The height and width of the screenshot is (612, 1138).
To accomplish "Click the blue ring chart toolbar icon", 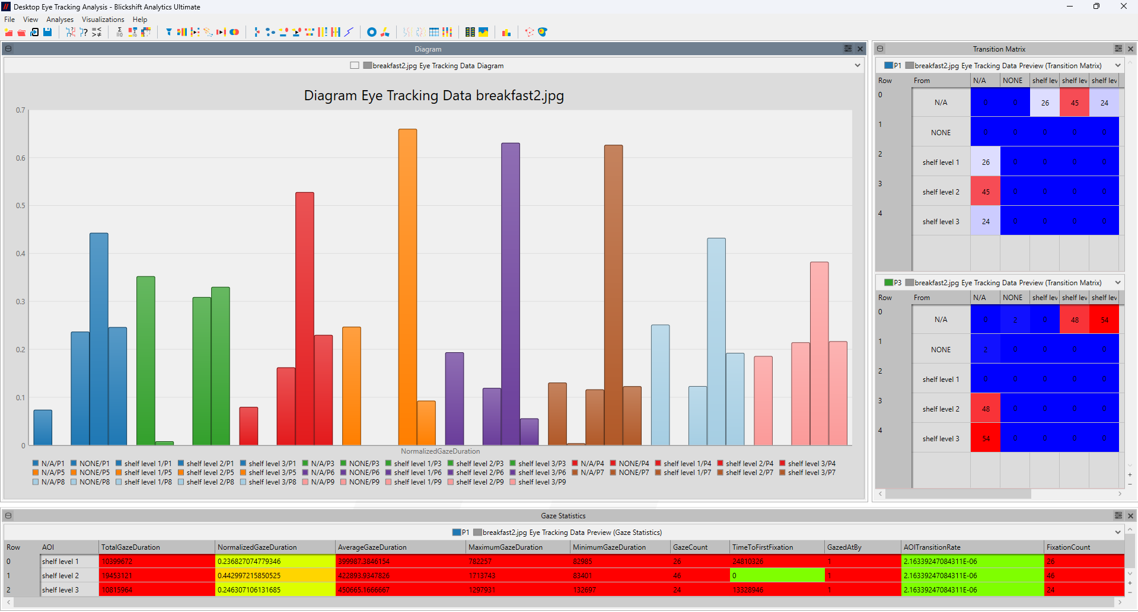I will [372, 32].
